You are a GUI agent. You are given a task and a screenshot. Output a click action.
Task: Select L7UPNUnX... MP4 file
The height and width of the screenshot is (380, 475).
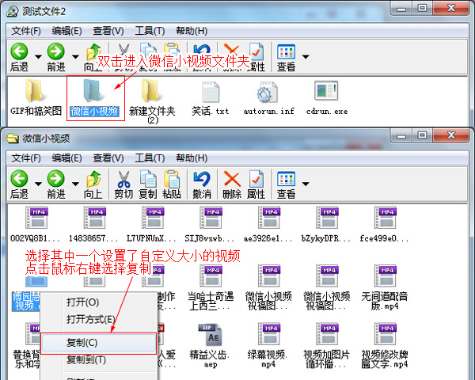151,224
